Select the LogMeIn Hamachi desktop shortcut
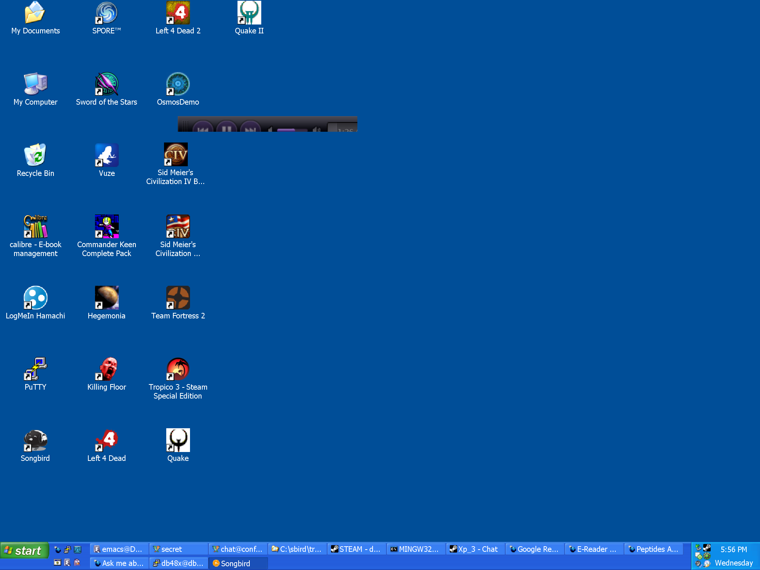 tap(35, 303)
